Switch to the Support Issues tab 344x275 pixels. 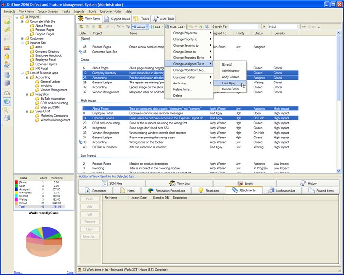117,19
